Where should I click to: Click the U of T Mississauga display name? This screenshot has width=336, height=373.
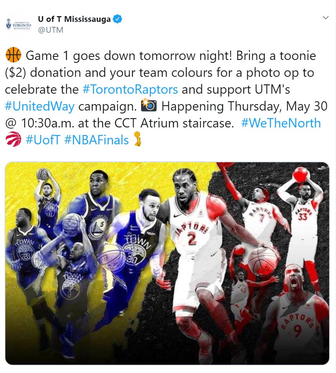point(74,19)
